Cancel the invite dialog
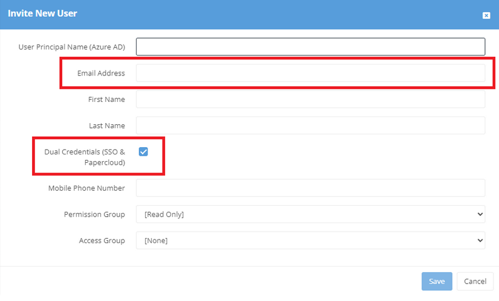 [x=475, y=281]
